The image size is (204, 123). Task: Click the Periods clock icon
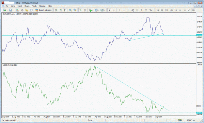point(96,10)
